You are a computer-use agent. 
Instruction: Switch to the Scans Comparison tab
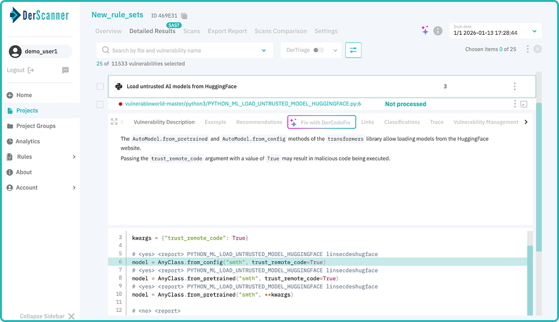(280, 31)
